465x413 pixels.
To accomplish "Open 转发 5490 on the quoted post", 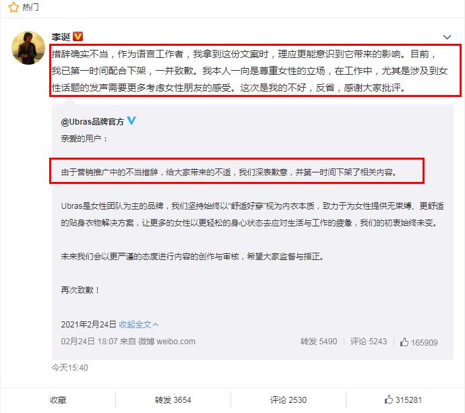I will click(319, 342).
